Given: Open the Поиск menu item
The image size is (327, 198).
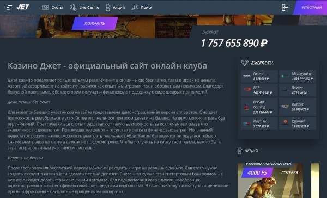Looking at the screenshot, I should (147, 7).
